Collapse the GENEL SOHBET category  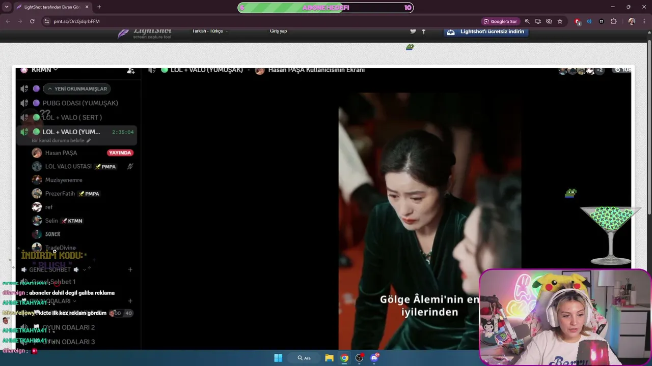click(53, 269)
